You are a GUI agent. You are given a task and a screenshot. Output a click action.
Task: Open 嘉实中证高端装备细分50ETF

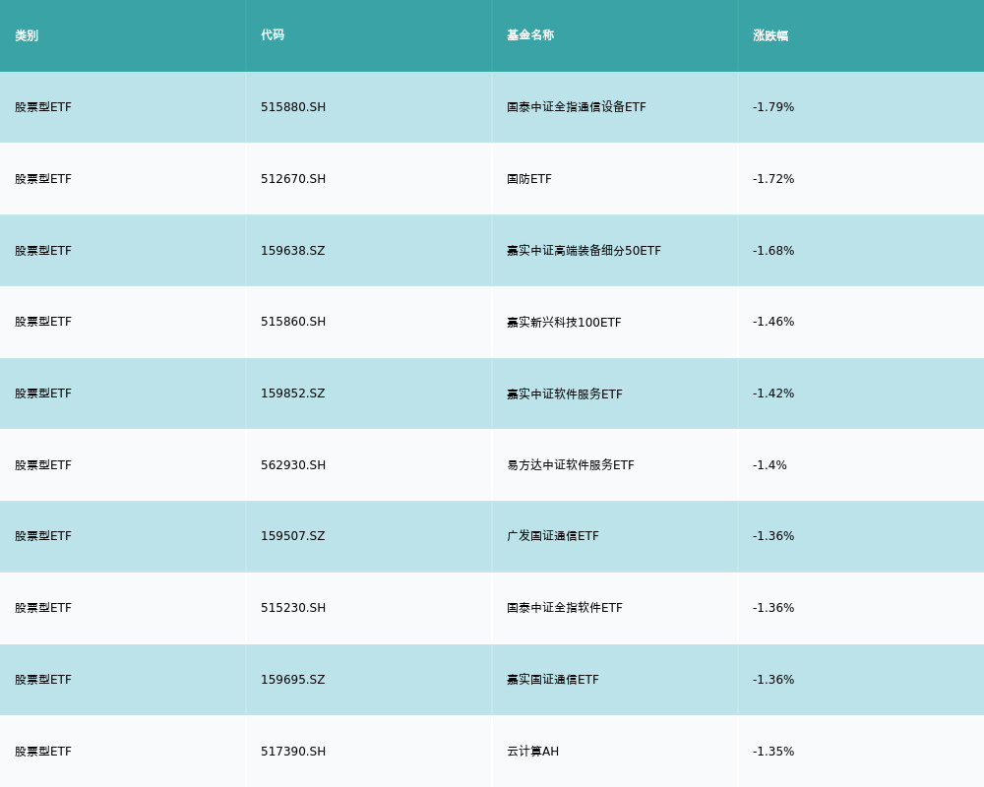[584, 251]
